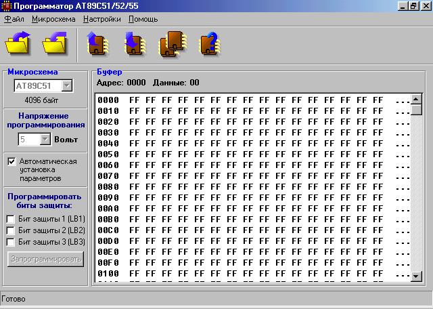Enable Бит защиты 1 (LB1) checkbox
The width and height of the screenshot is (433, 309).
click(x=12, y=219)
